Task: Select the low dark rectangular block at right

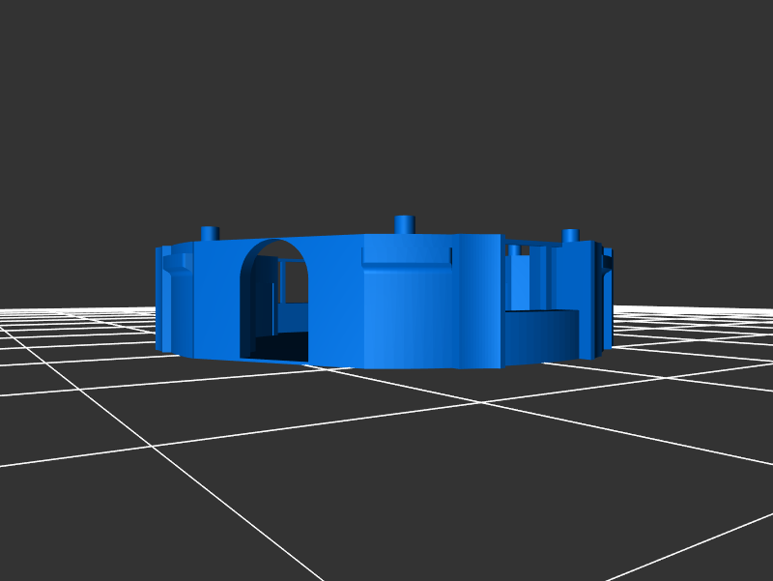Action: (539, 336)
